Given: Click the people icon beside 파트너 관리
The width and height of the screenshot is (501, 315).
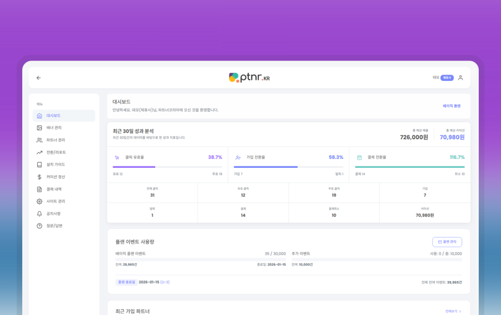Looking at the screenshot, I should coord(39,140).
